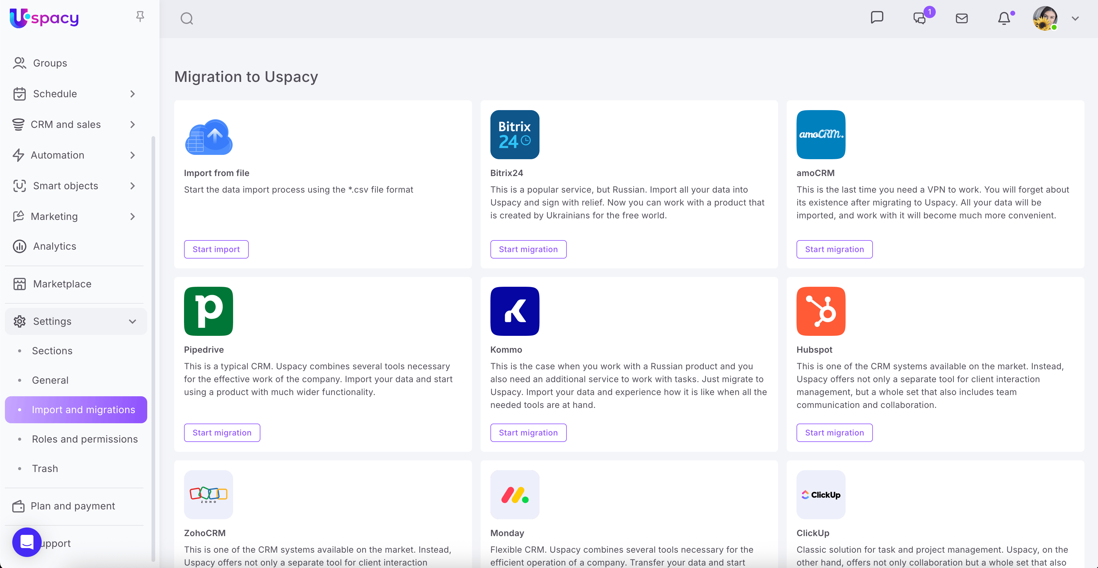Open the mail envelope icon

962,18
